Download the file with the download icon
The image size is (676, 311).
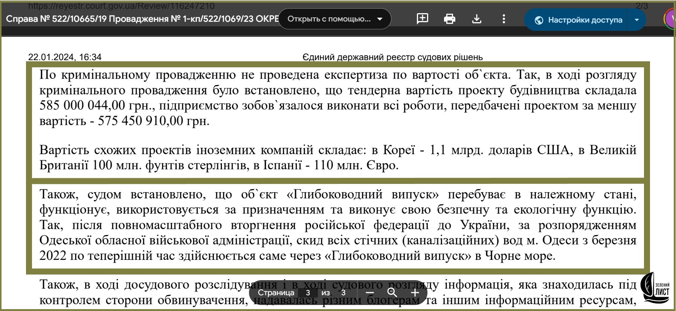pyautogui.click(x=477, y=19)
